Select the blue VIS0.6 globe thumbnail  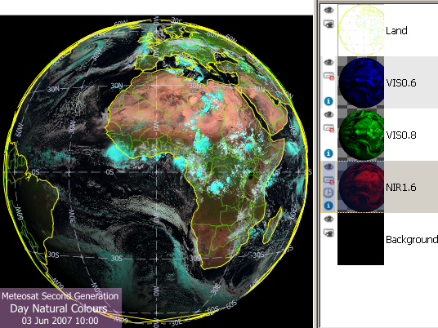tap(360, 82)
